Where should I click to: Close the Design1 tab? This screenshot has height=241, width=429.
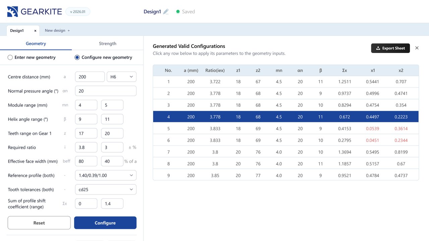click(35, 31)
